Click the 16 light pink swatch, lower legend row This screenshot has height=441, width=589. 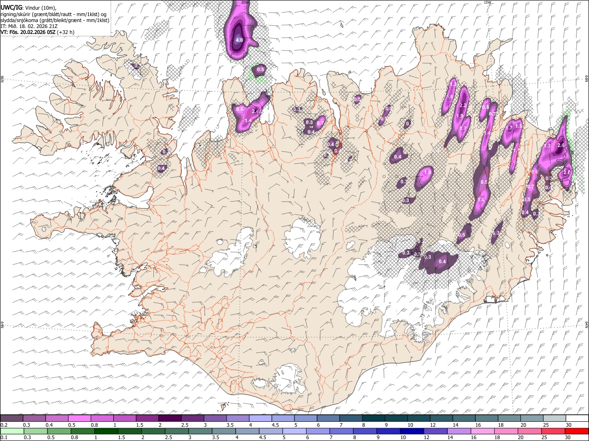tap(482, 431)
